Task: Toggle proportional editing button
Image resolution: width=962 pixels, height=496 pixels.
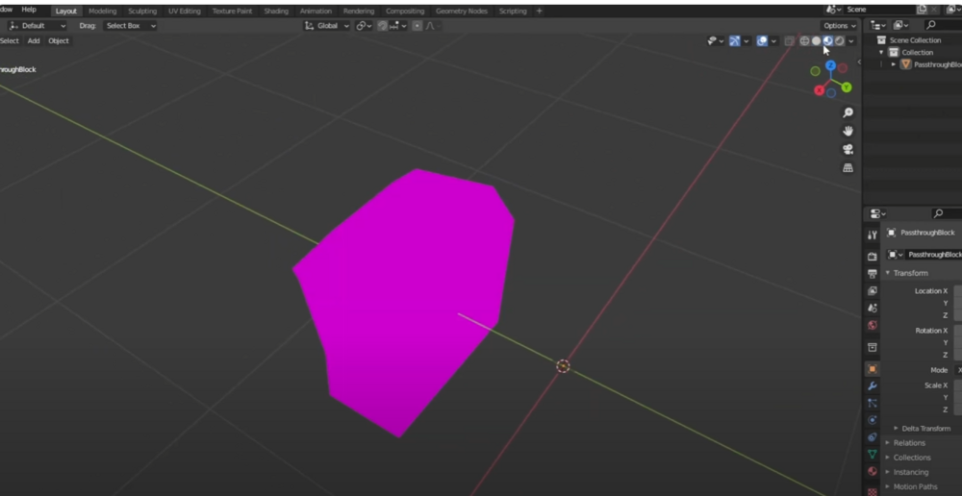Action: pyautogui.click(x=418, y=26)
